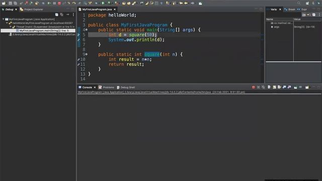The height and width of the screenshot is (181, 322).
Task: Click the Step Over arrow in toolbar
Action: pos(74,4)
